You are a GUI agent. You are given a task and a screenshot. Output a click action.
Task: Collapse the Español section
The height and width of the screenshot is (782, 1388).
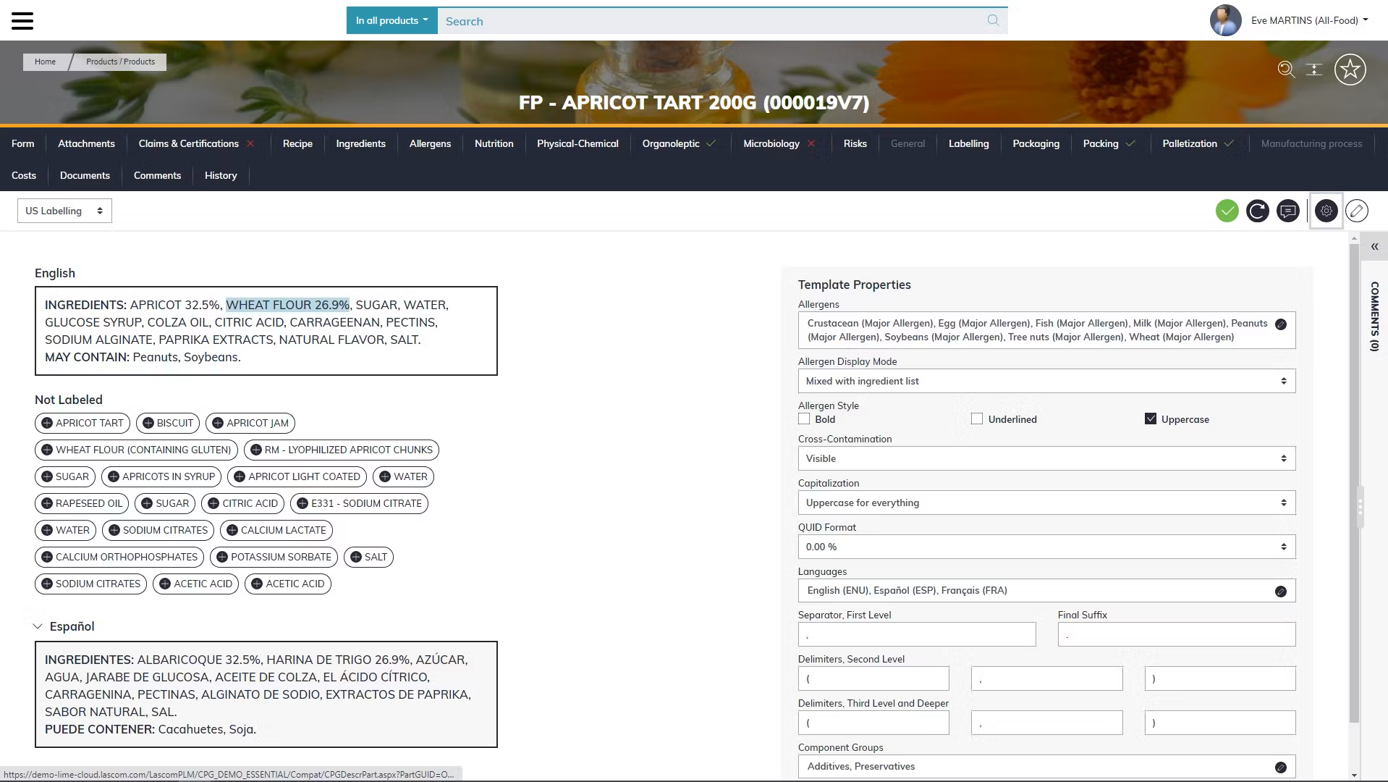tap(38, 626)
